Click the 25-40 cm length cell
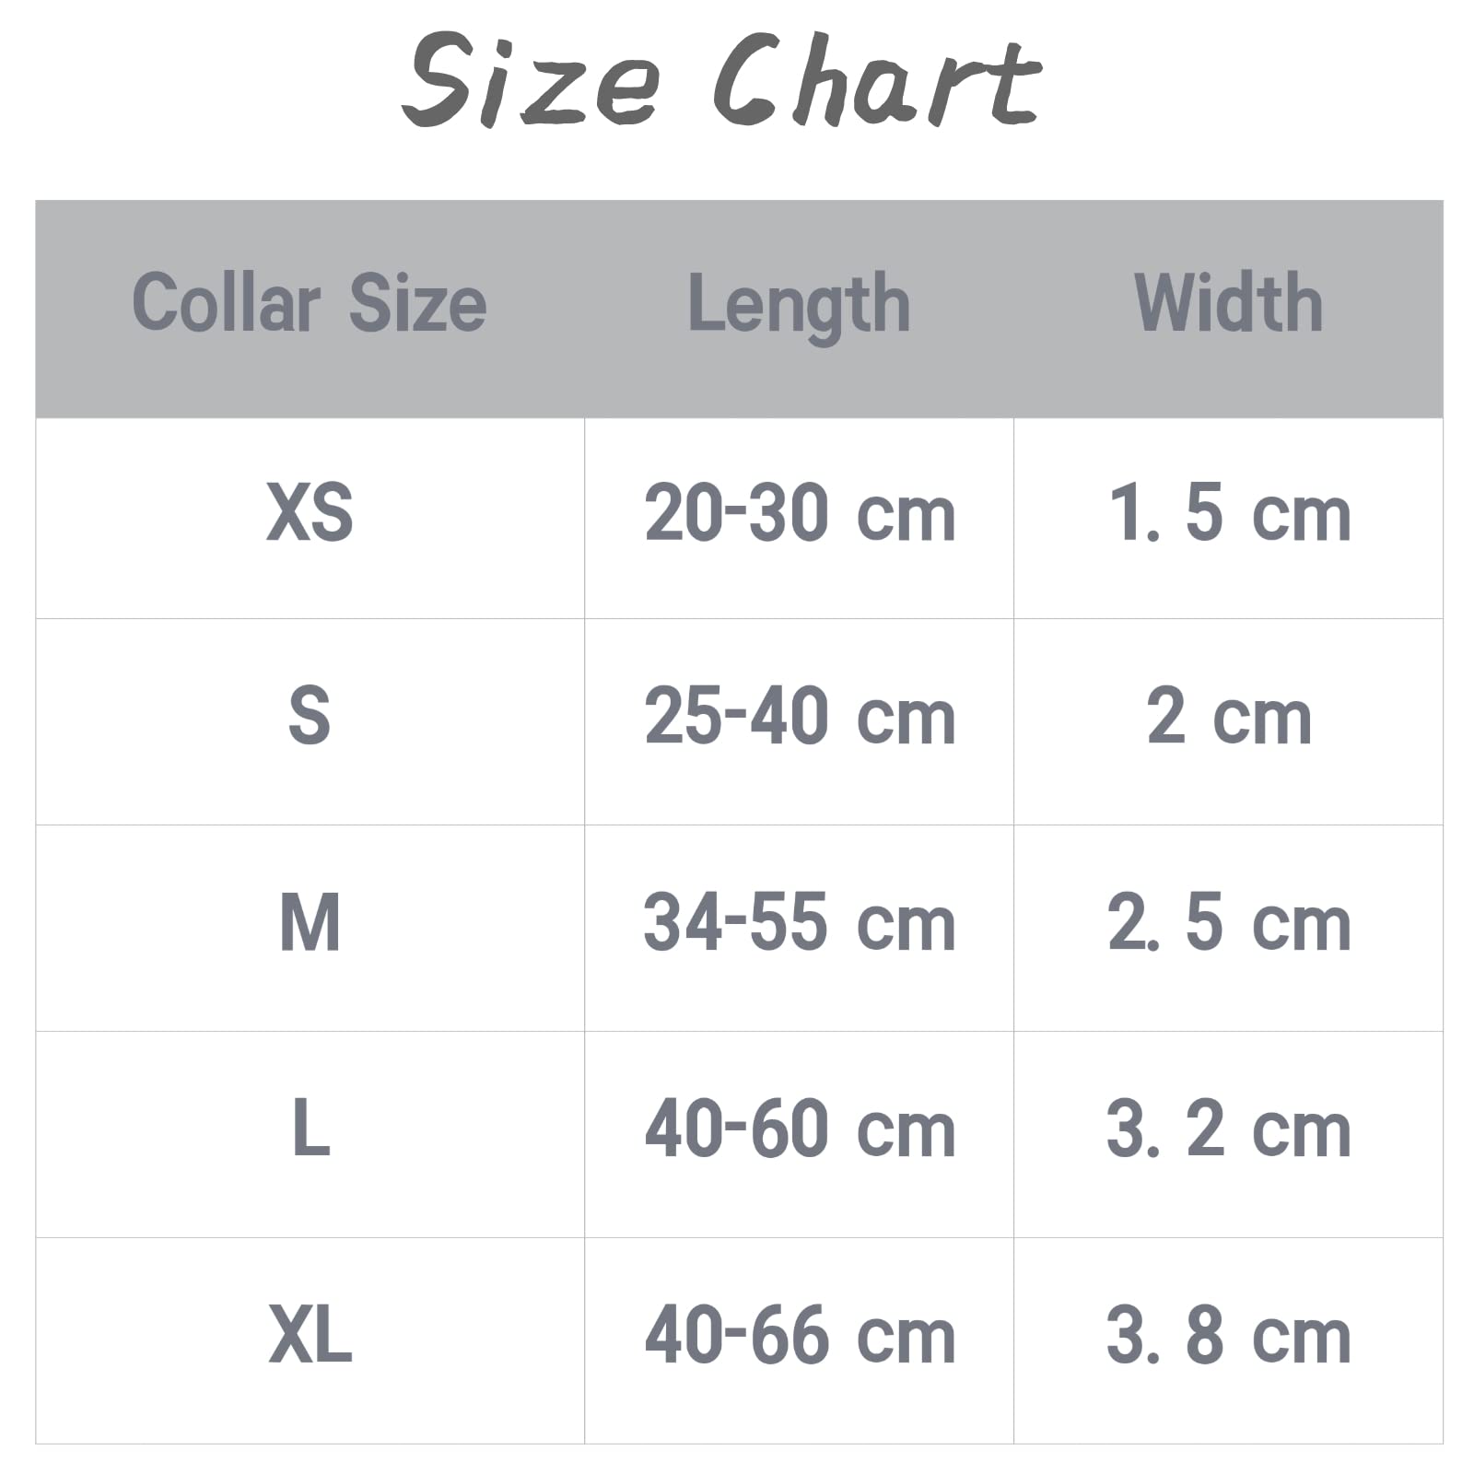This screenshot has width=1474, height=1474. tap(799, 718)
